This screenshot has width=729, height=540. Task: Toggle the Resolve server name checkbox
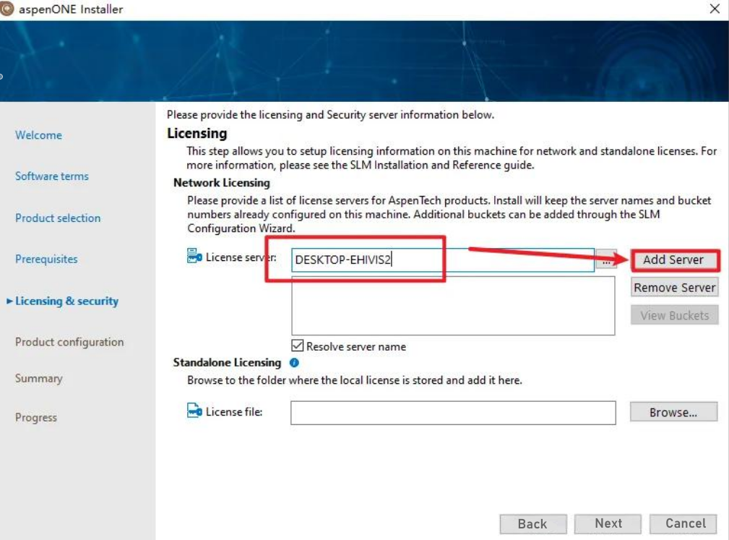point(298,346)
